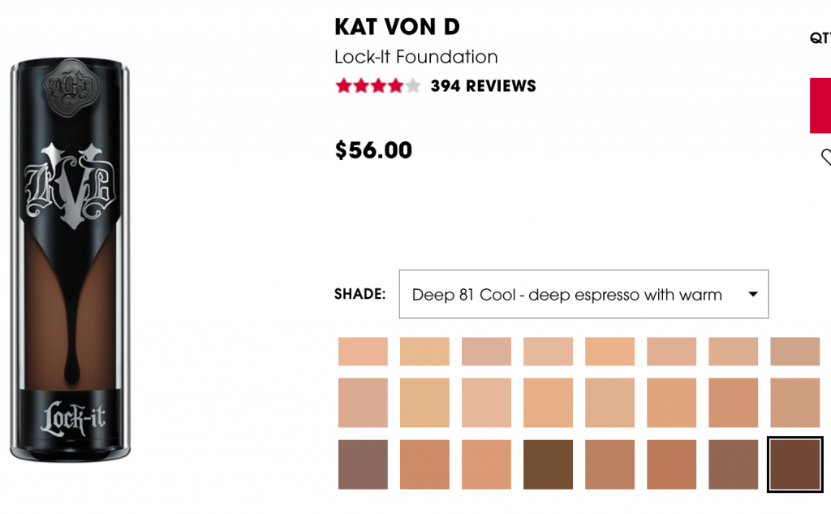The image size is (831, 514).
Task: Select the third swatch in top row
Action: point(487,351)
